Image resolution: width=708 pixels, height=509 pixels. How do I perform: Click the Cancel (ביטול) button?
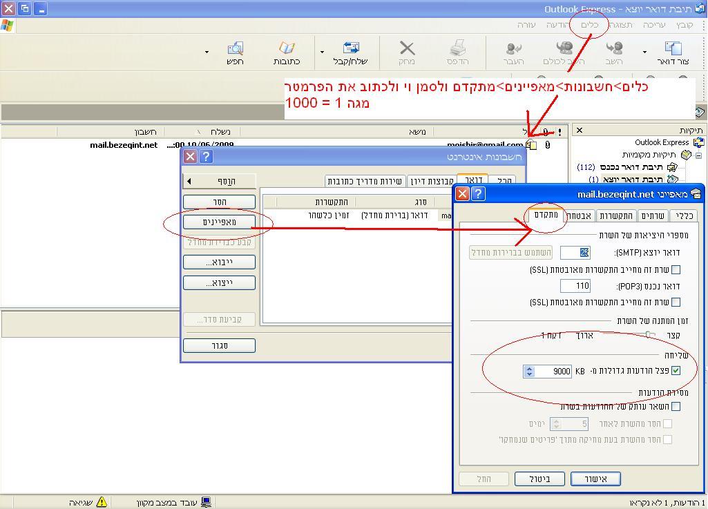[539, 479]
